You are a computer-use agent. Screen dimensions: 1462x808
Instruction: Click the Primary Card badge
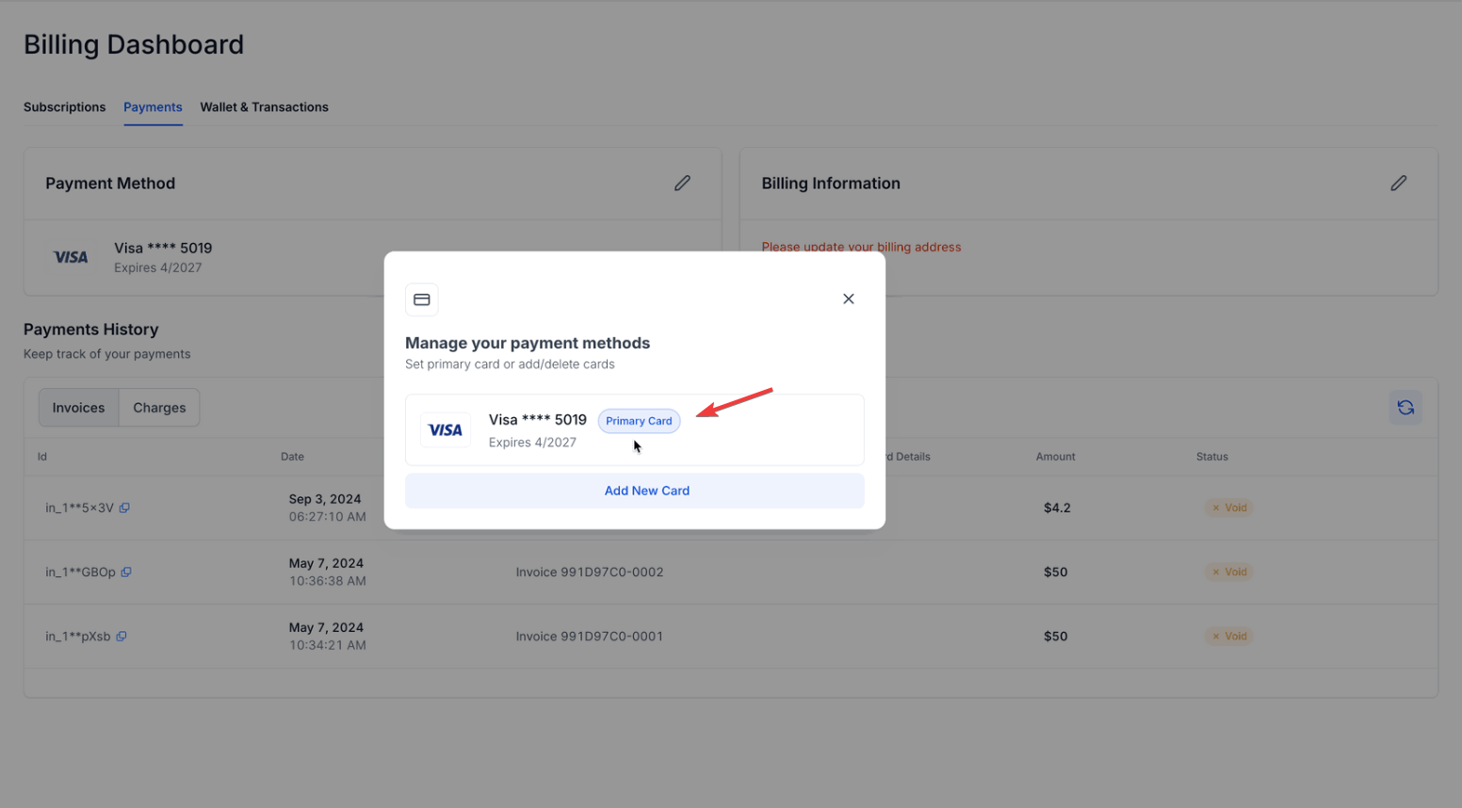point(639,421)
